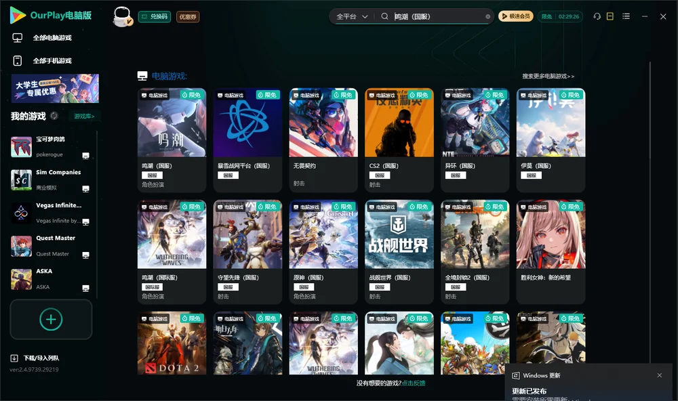Screen dimensions: 678x401
Task: Click the PC icon beside Sim Companies
Action: pos(85,189)
